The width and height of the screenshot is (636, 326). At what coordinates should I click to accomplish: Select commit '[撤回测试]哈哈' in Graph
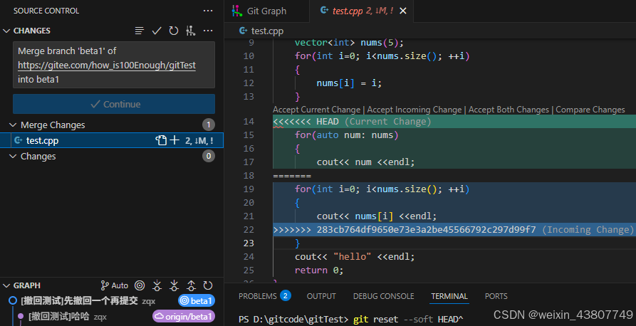tap(59, 316)
